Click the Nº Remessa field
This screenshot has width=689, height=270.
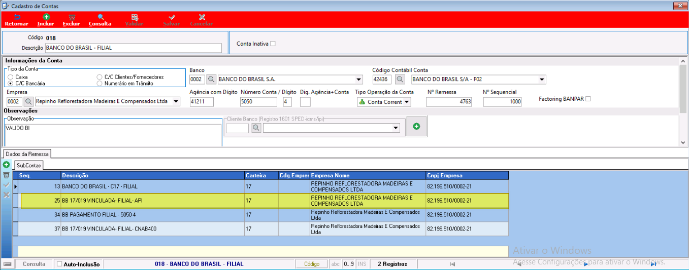(449, 102)
